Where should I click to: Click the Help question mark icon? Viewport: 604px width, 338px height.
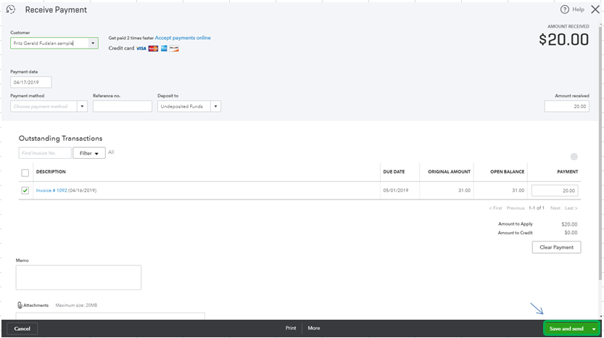[x=564, y=9]
